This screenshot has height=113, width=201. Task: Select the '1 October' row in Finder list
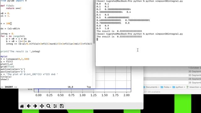point(172,68)
